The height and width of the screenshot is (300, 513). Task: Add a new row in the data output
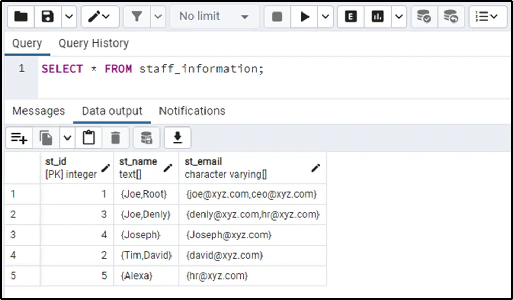coord(19,138)
